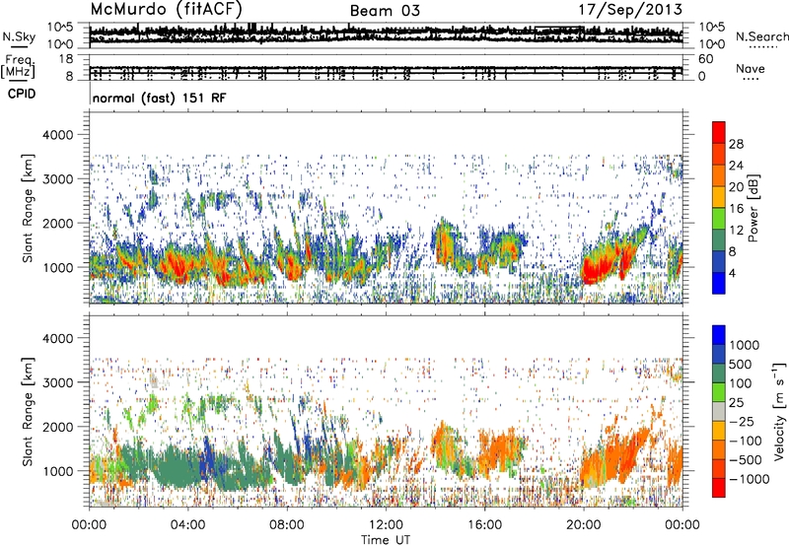789x546 pixels.
Task: Click the Time UT axis title
Action: [x=386, y=540]
